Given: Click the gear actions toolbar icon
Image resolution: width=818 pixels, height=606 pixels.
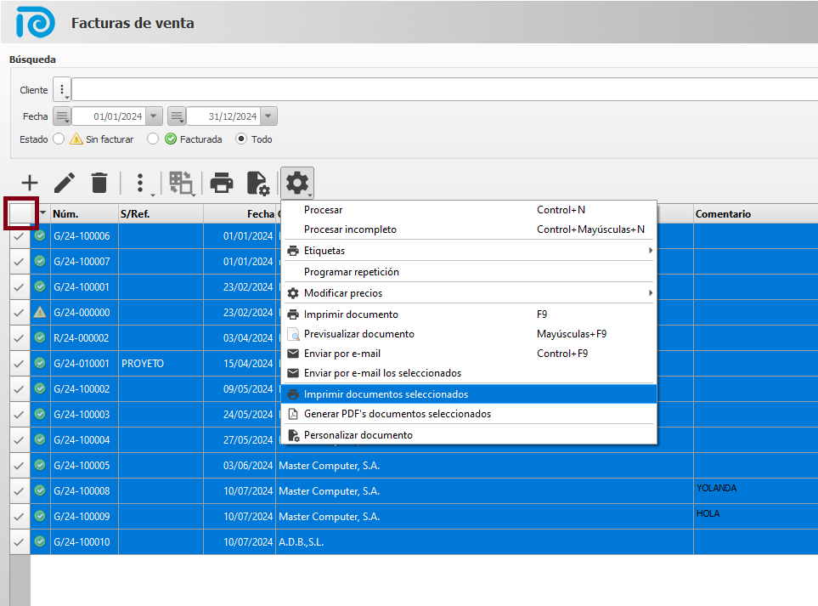Looking at the screenshot, I should 297,183.
